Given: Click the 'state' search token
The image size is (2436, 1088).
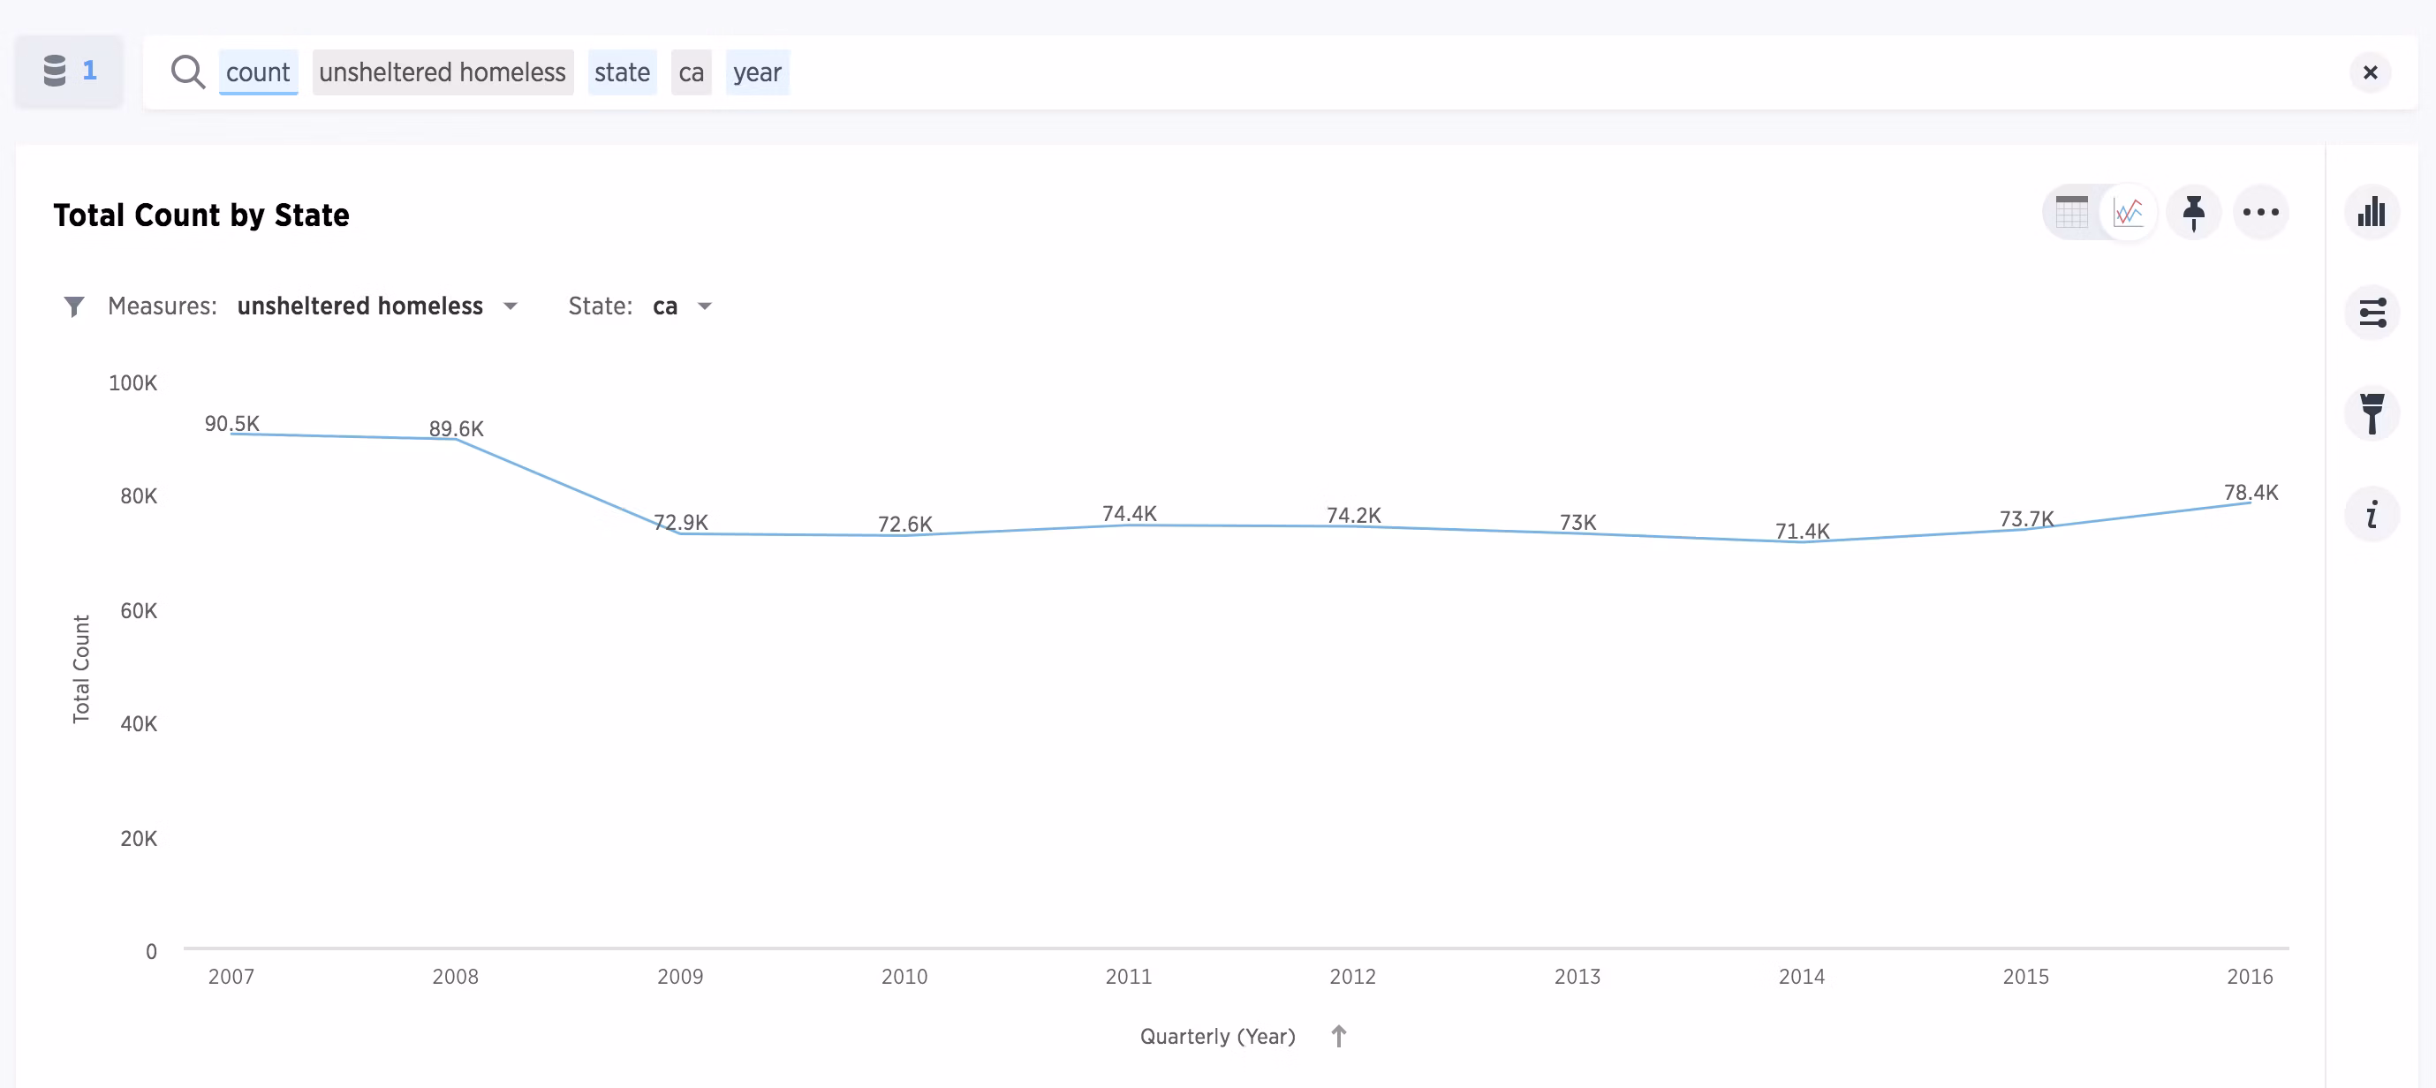Looking at the screenshot, I should click(x=621, y=72).
